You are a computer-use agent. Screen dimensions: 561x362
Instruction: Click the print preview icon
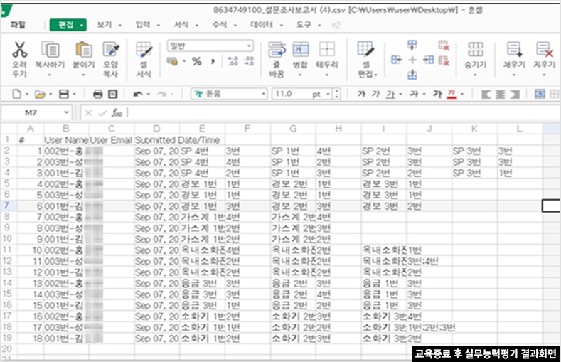113,94
